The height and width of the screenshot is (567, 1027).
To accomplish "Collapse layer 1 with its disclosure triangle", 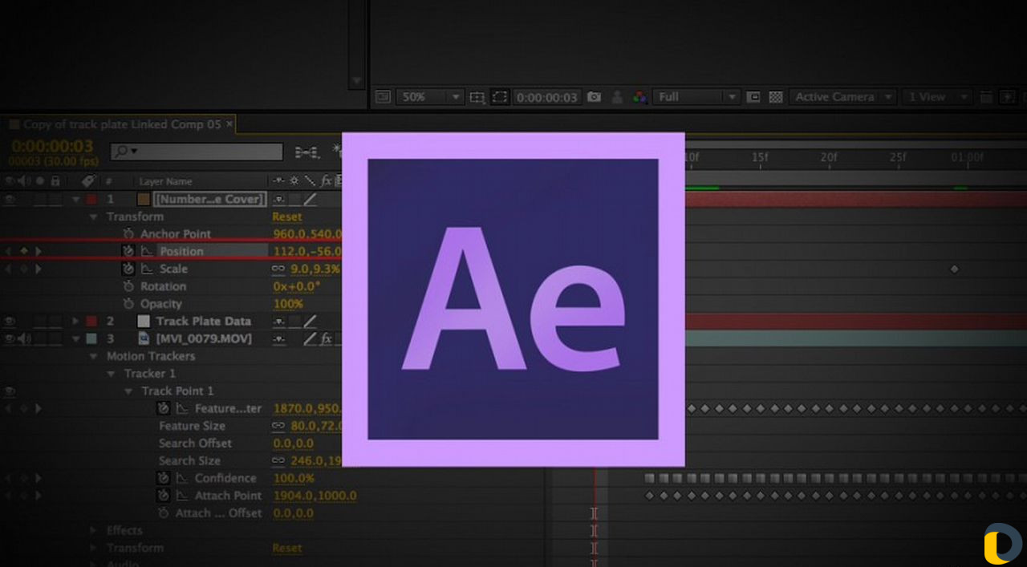I will coord(76,200).
